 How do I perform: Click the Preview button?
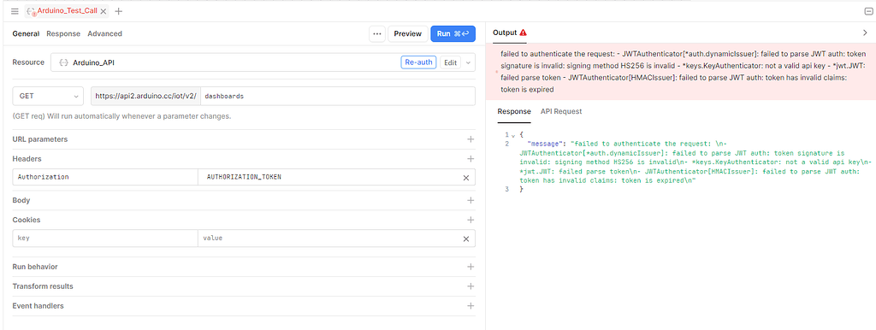(408, 34)
